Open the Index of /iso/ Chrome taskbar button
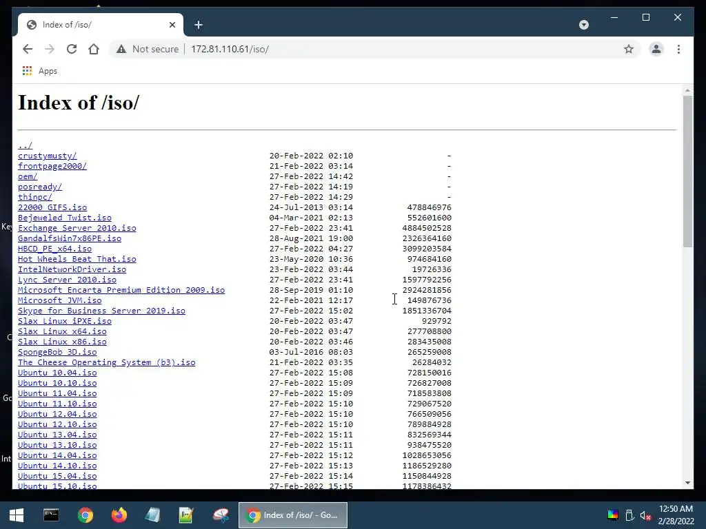The image size is (706, 529). click(292, 515)
